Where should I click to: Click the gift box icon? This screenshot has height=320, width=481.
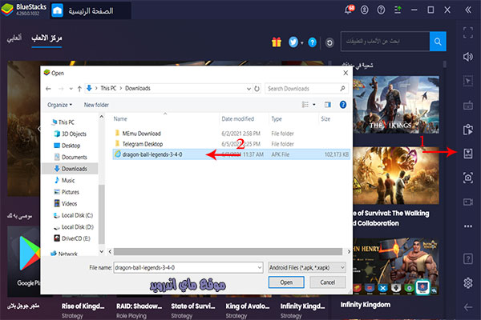point(277,42)
